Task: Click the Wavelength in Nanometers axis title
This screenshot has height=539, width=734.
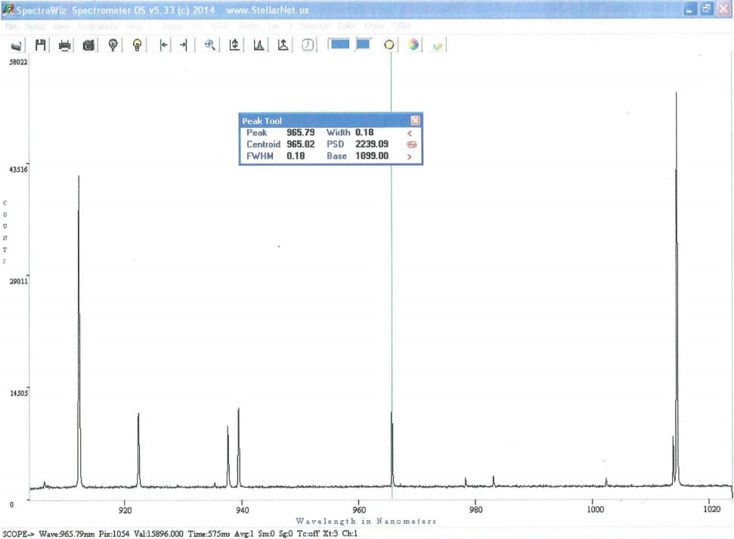Action: point(366,521)
